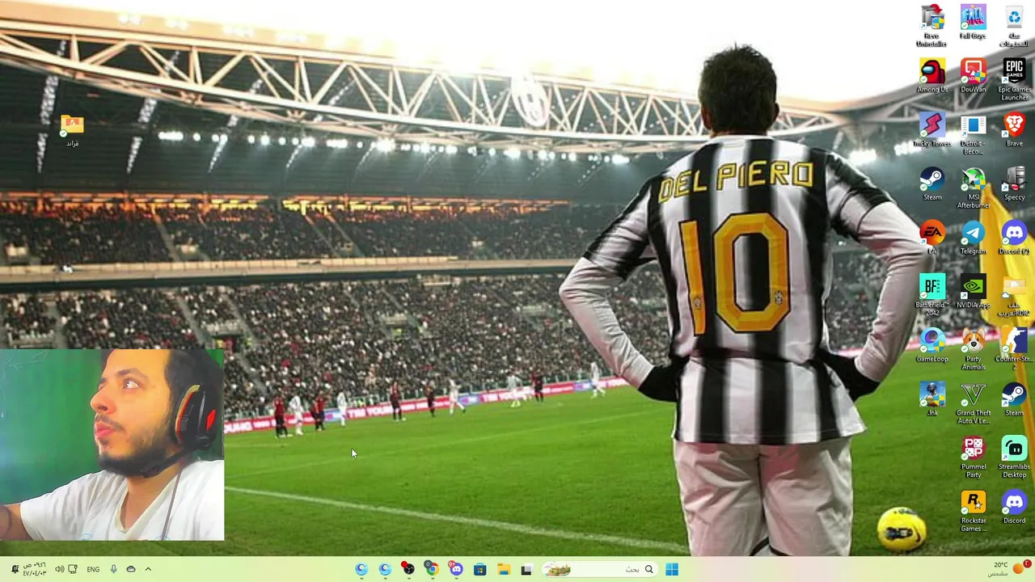Launch Grand Theft Auto V desktop icon

pos(973,403)
